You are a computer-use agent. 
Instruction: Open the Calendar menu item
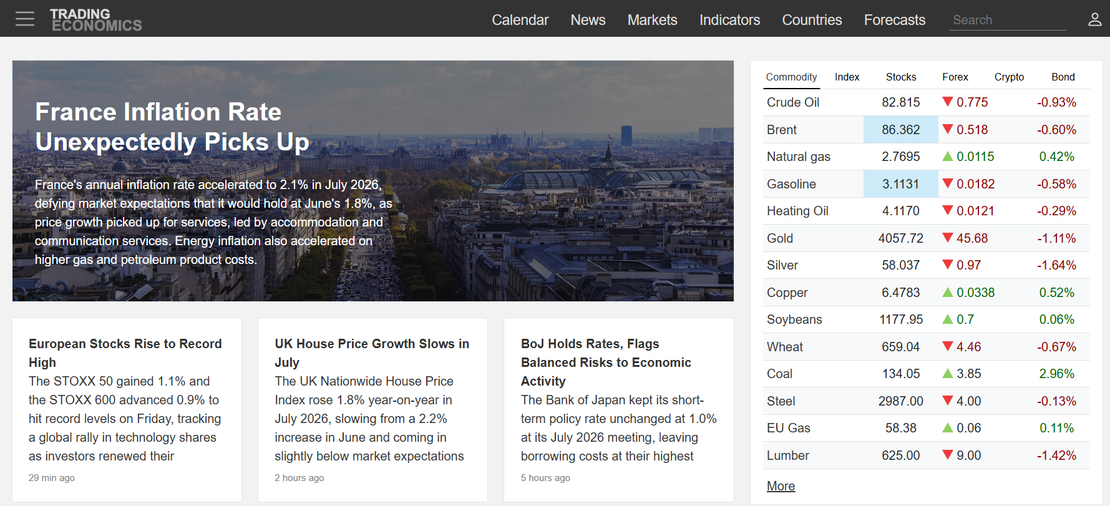tap(520, 20)
